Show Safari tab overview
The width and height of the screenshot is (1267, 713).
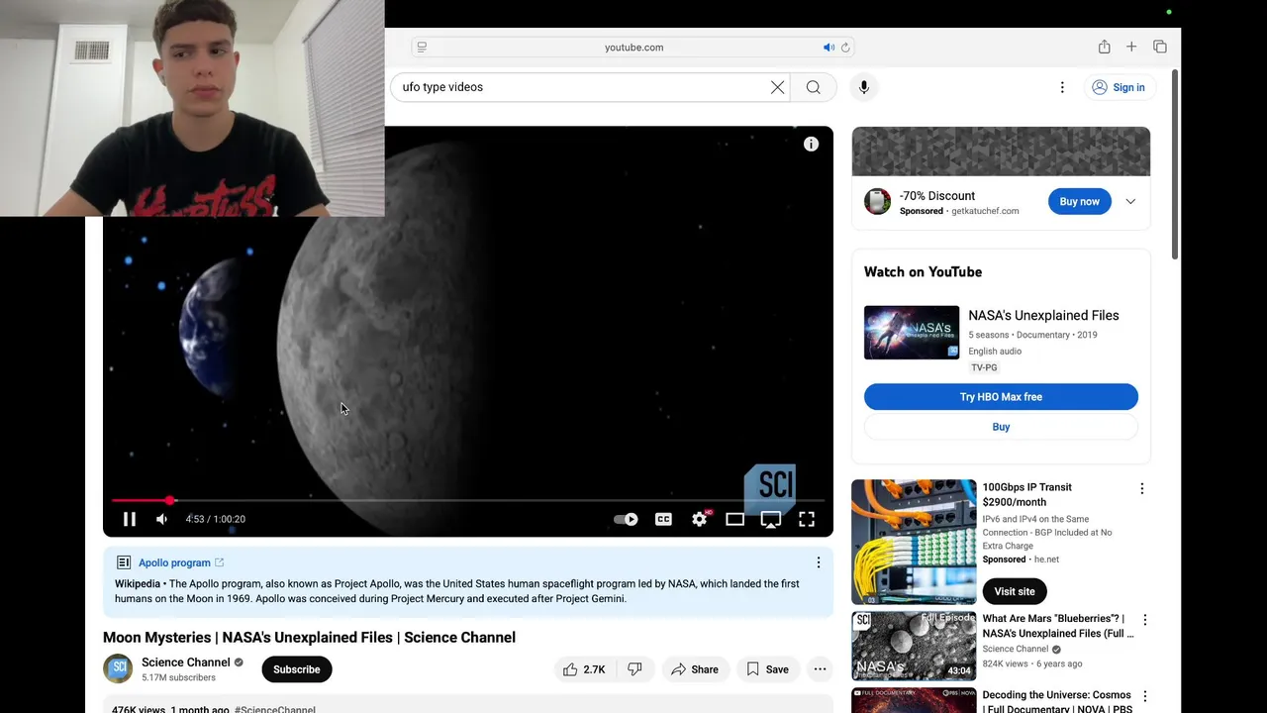1160,47
